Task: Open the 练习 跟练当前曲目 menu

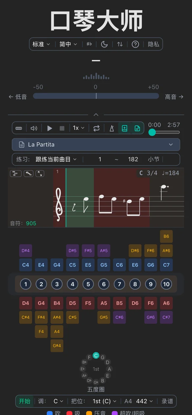Action: 55,159
